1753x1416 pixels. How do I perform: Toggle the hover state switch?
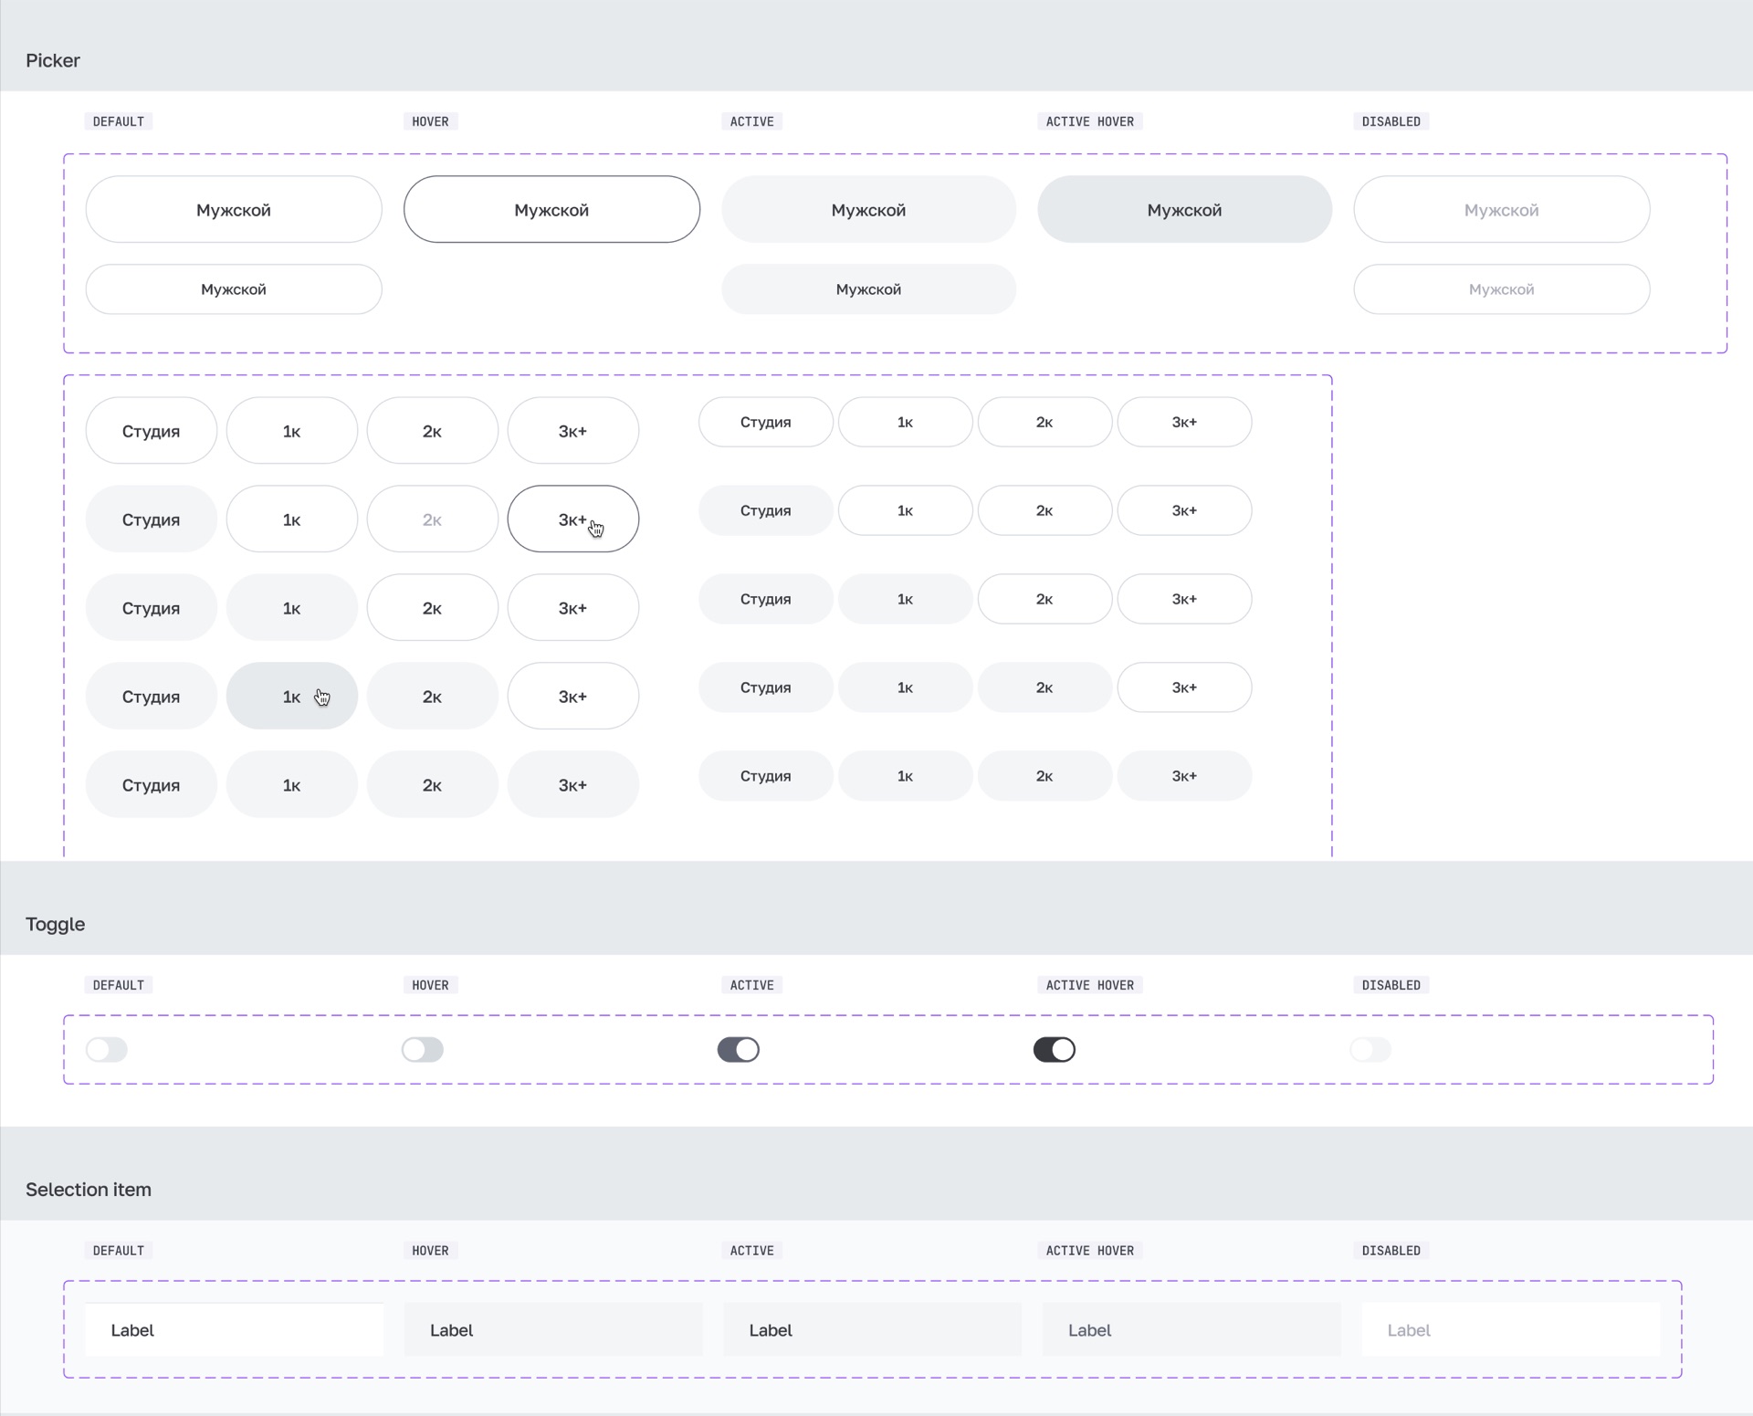[x=423, y=1049]
